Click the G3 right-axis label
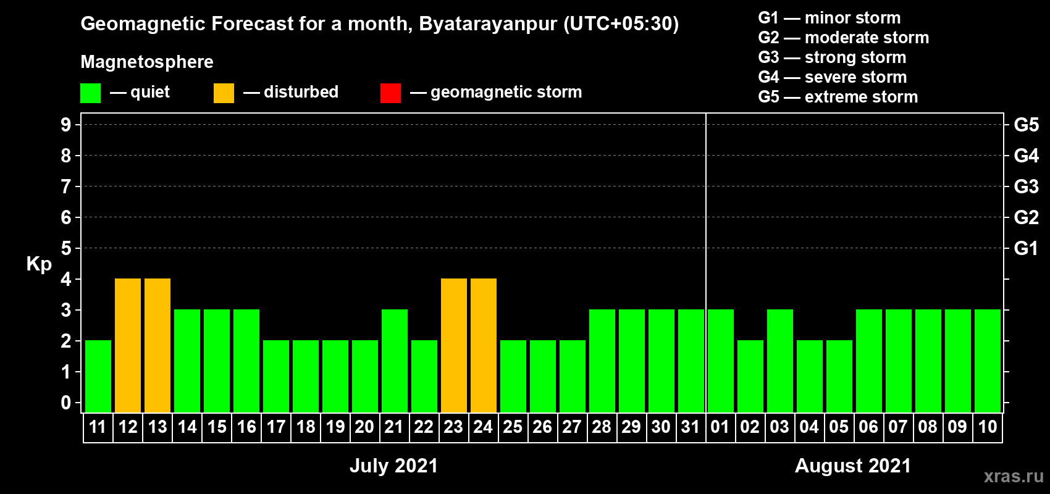 [1027, 186]
